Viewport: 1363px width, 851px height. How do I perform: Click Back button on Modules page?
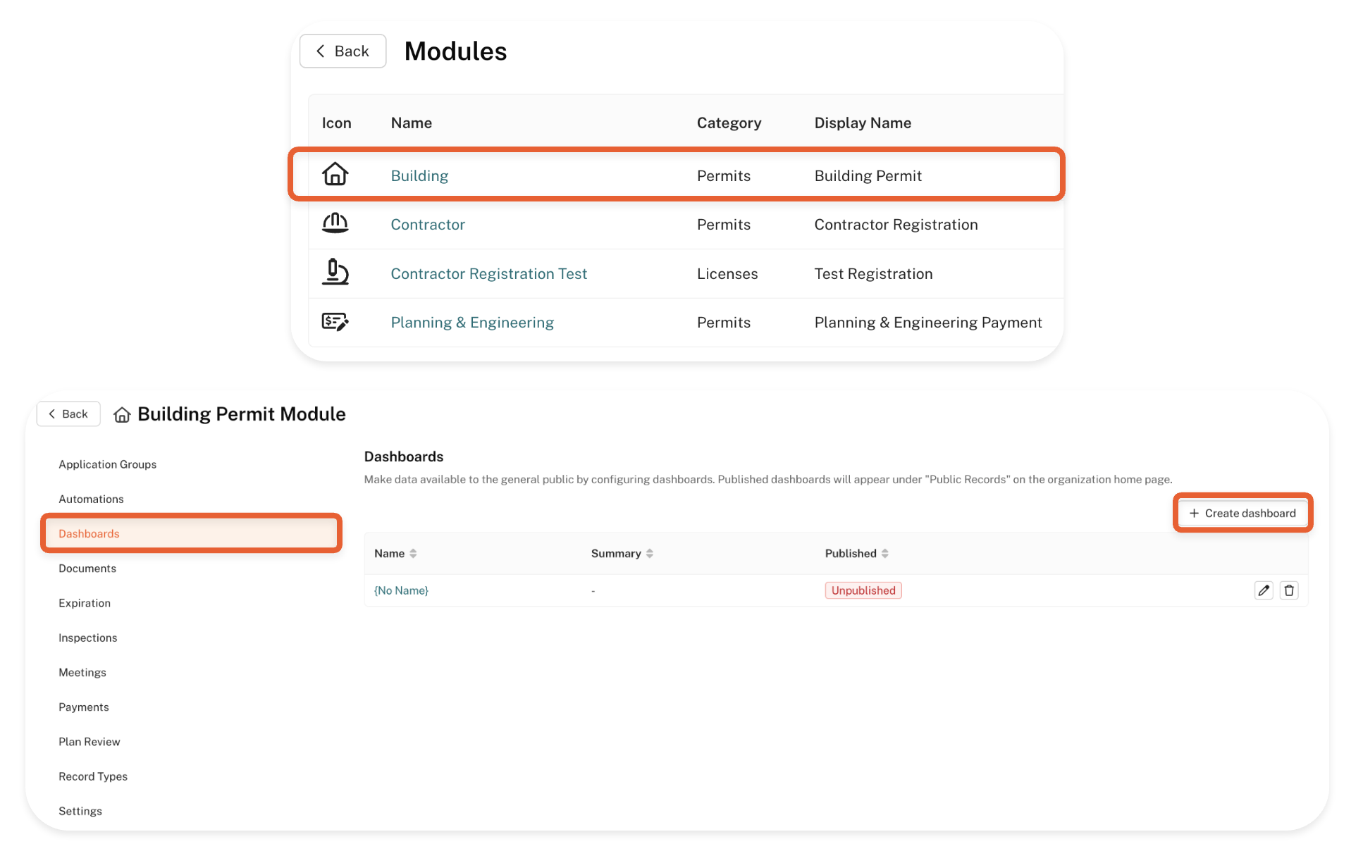343,51
